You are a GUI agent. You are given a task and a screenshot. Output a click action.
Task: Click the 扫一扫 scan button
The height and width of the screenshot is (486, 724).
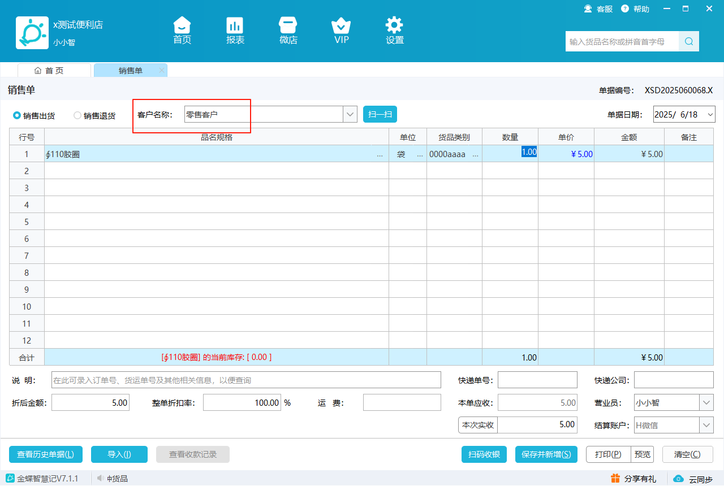coord(380,114)
